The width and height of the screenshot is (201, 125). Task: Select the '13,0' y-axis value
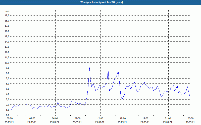point(7,47)
